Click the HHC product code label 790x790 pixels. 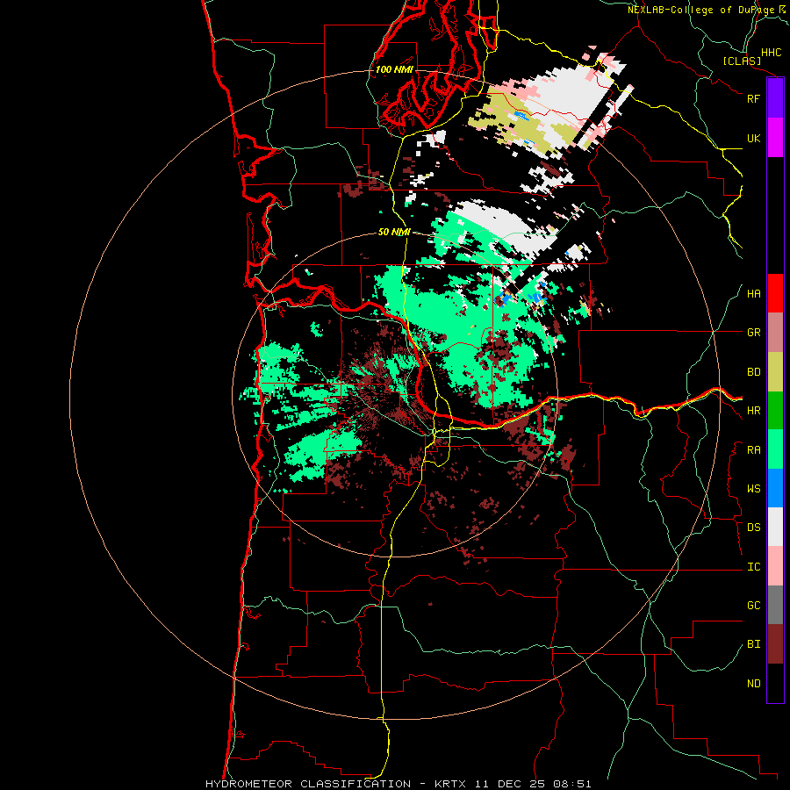[x=771, y=53]
